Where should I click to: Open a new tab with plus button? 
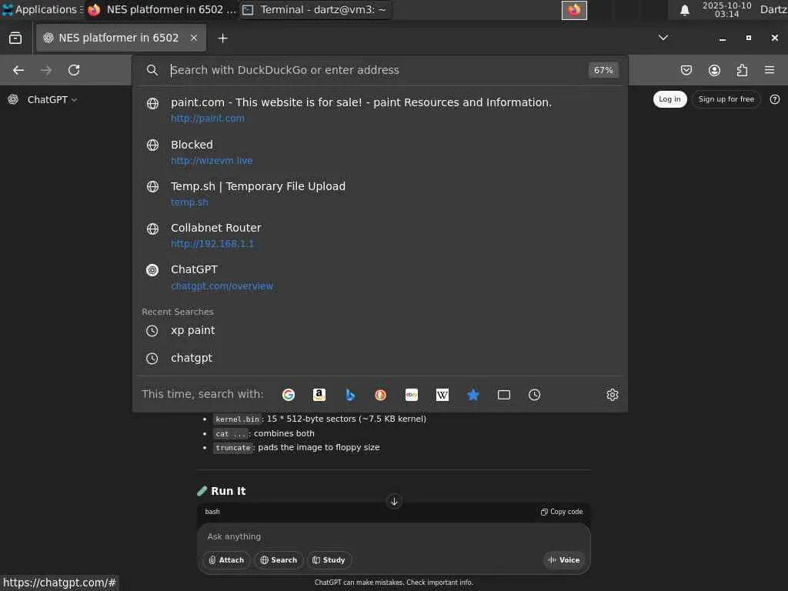[222, 38]
